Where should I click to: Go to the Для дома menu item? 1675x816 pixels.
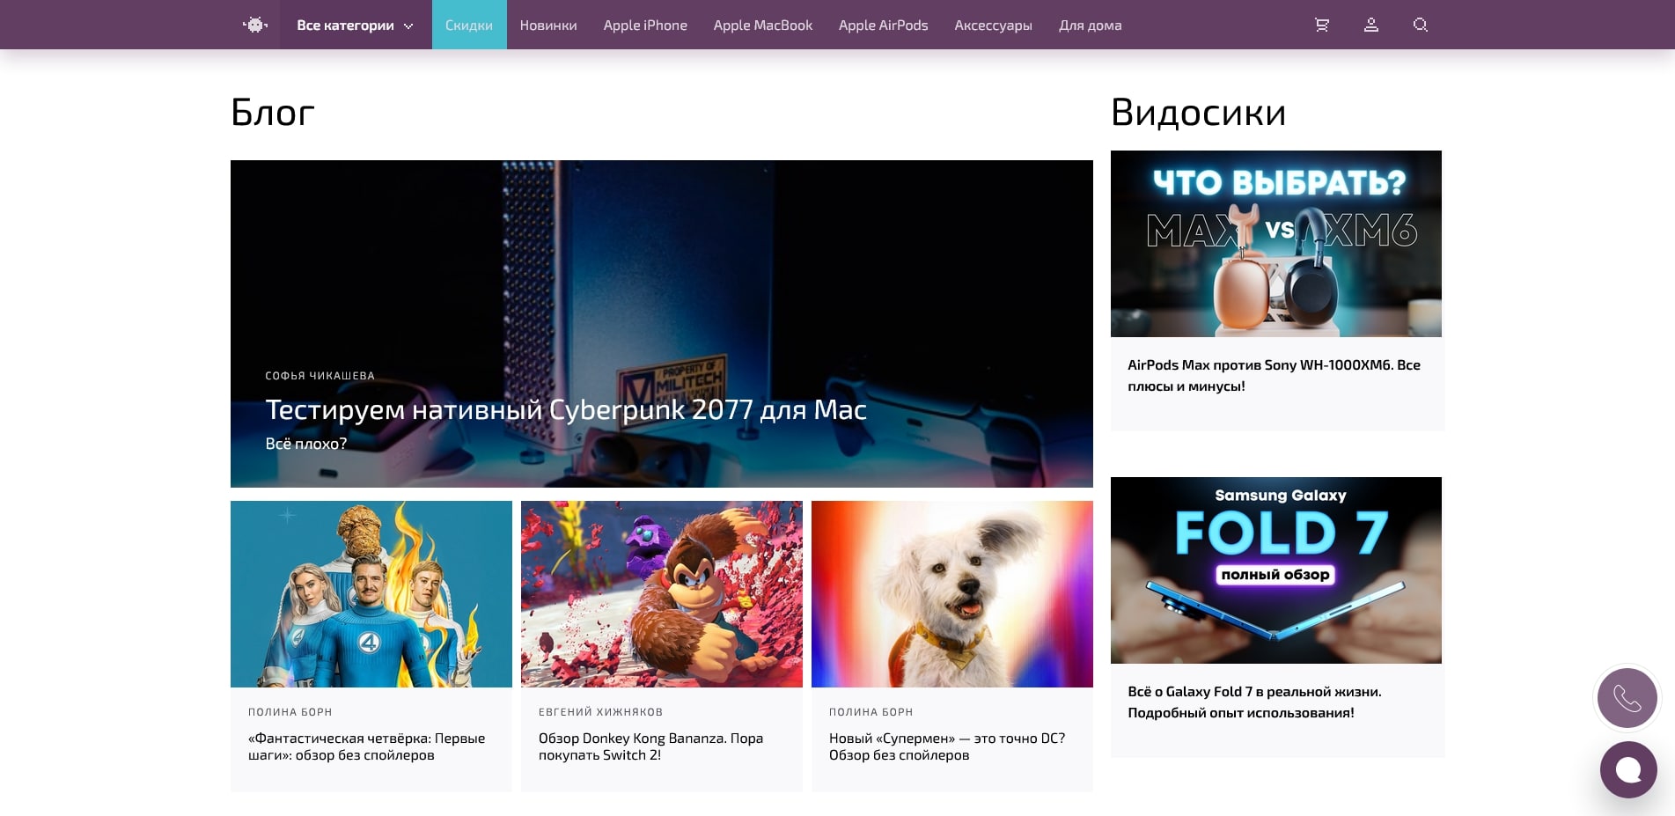(x=1090, y=26)
